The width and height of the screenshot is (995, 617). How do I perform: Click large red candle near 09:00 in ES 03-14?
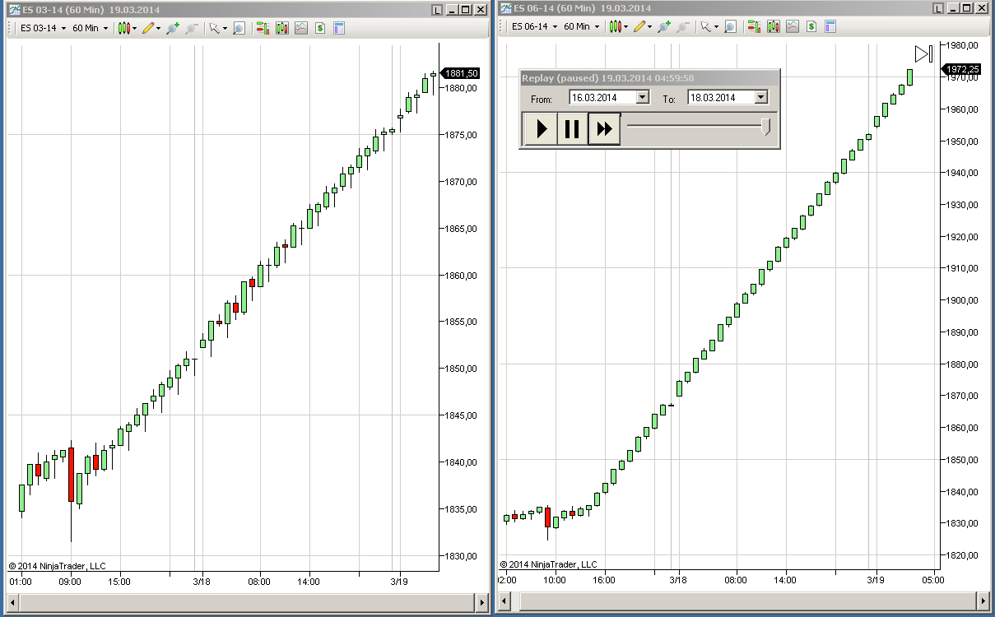tap(71, 475)
